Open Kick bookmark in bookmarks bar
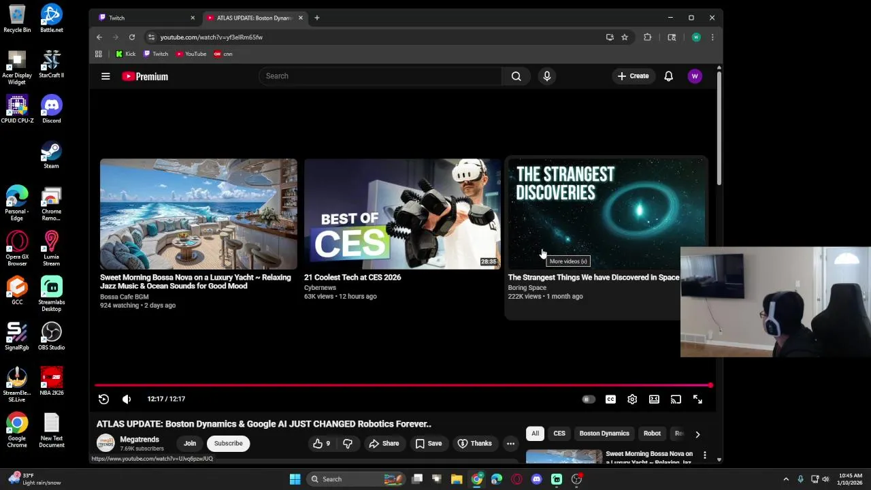871x490 pixels. tap(126, 54)
